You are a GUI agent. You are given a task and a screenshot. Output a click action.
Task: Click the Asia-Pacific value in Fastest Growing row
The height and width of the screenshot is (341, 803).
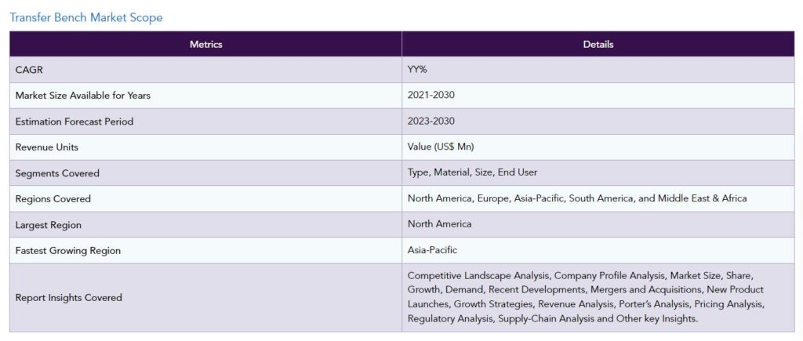432,250
